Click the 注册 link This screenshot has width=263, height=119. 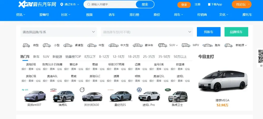(197, 4)
